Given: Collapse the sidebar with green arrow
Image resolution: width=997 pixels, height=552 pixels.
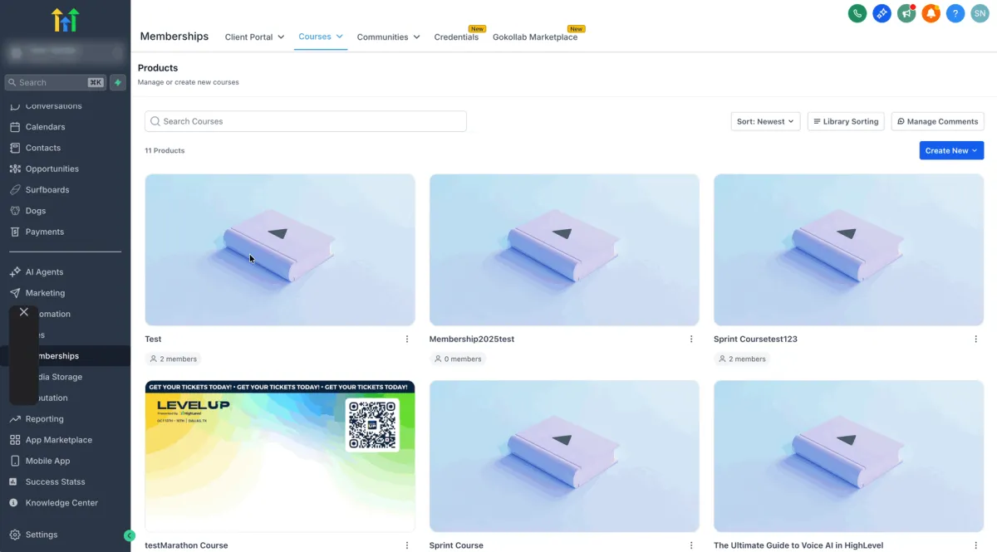Looking at the screenshot, I should point(130,535).
